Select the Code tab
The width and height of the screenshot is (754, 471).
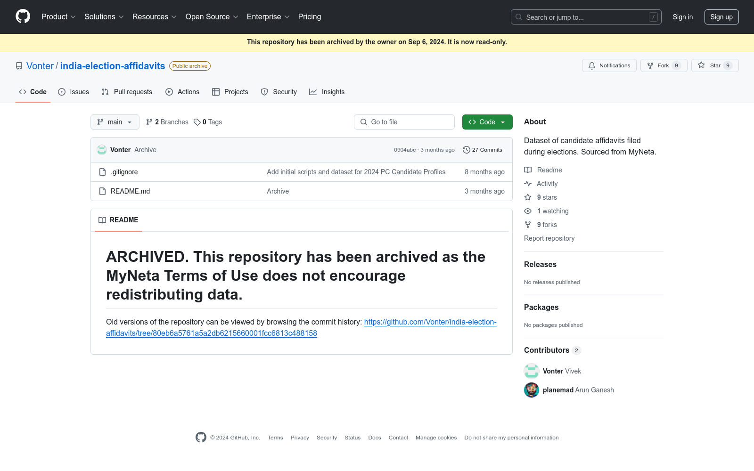(x=33, y=92)
